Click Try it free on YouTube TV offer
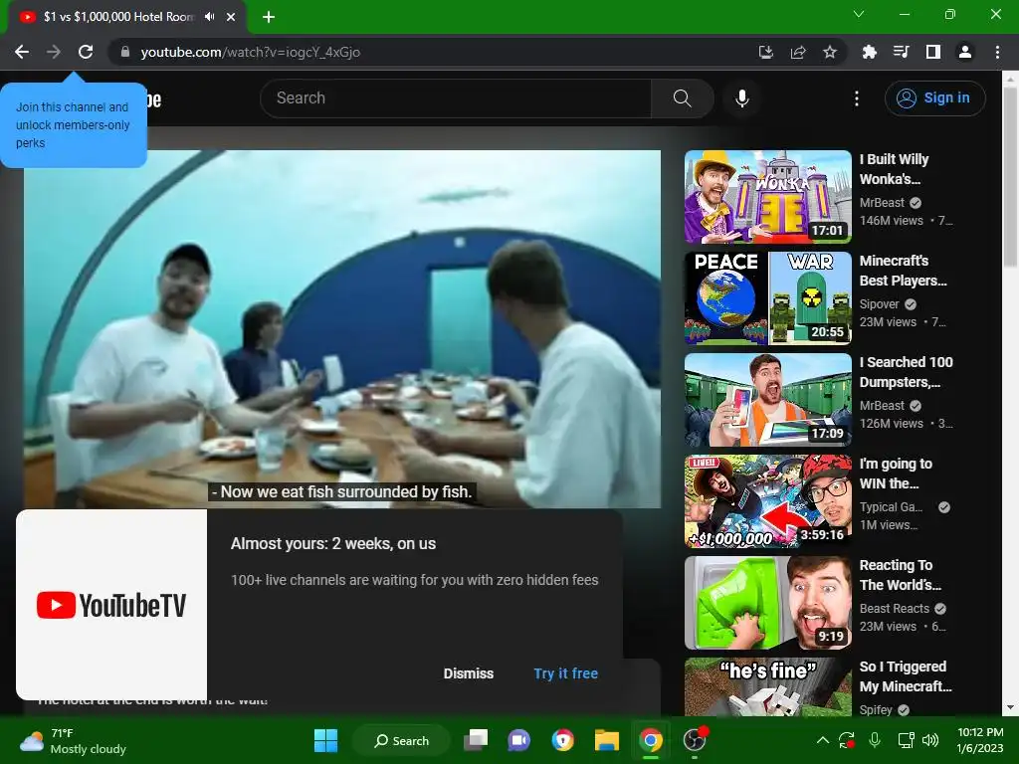The image size is (1019, 764). pyautogui.click(x=566, y=673)
